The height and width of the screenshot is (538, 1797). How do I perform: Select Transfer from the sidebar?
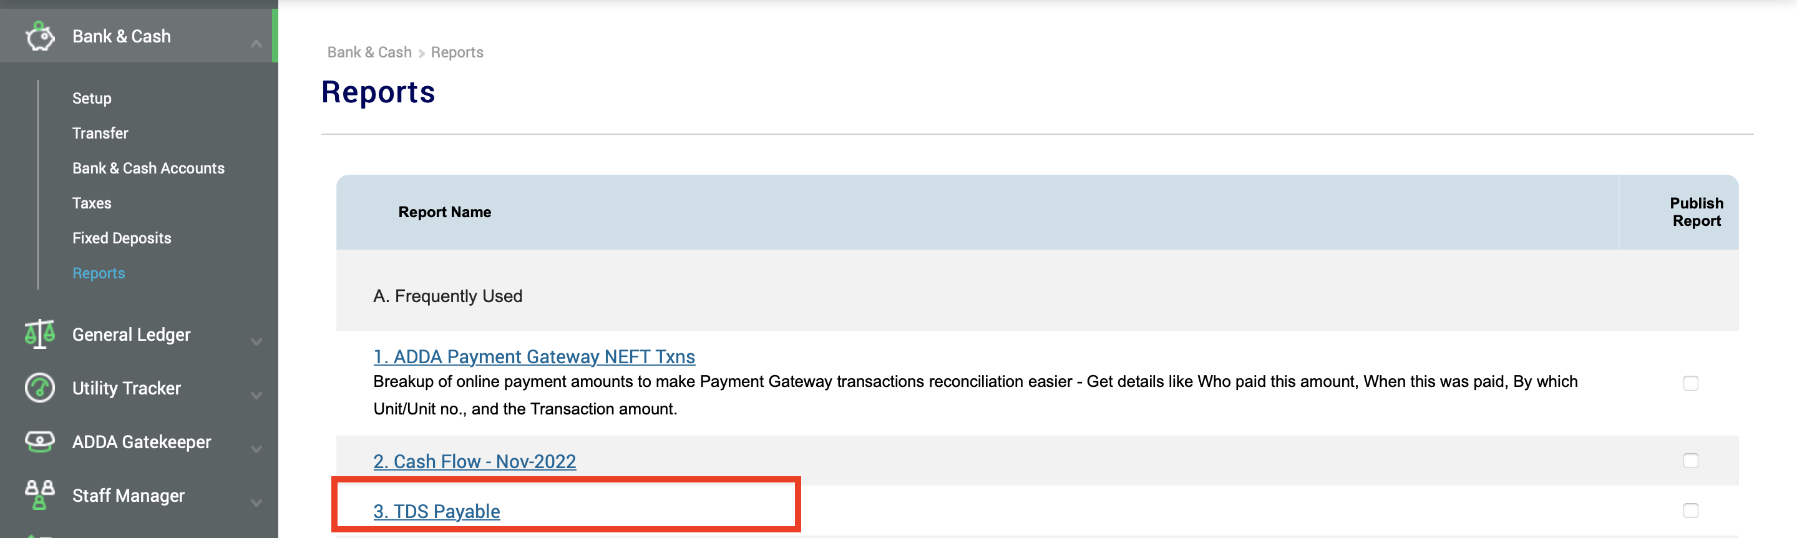pos(100,132)
